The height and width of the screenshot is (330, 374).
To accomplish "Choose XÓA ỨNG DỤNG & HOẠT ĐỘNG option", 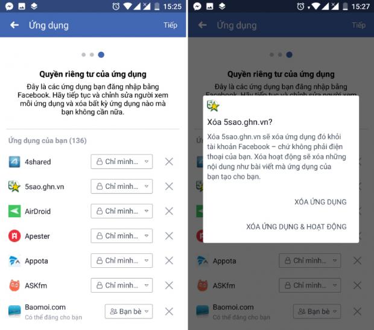I will tap(296, 226).
